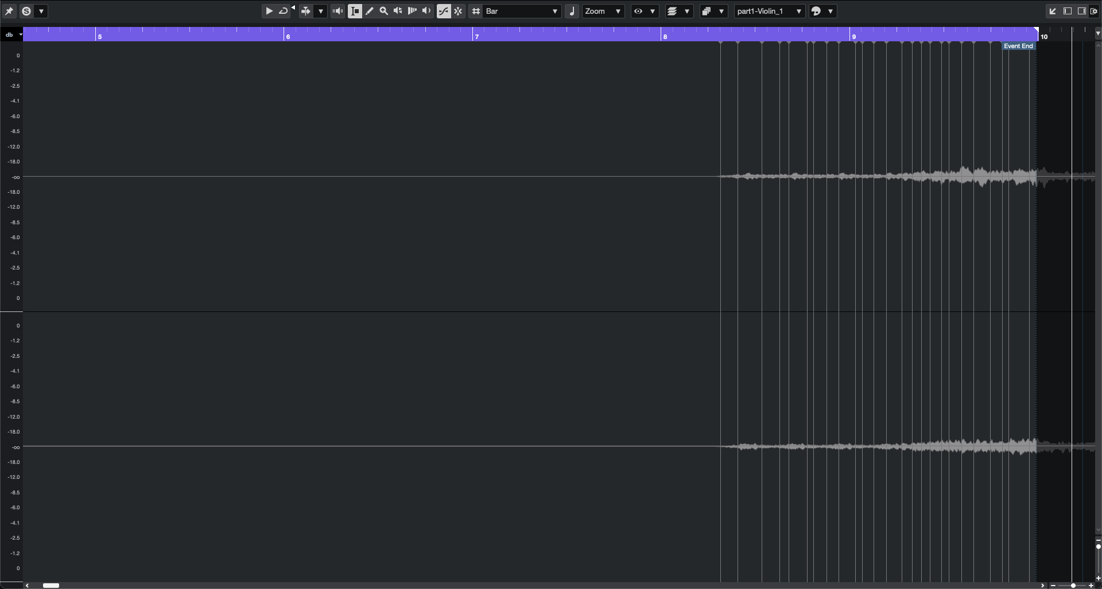
Task: Select the Range Selection tool
Action: (355, 11)
